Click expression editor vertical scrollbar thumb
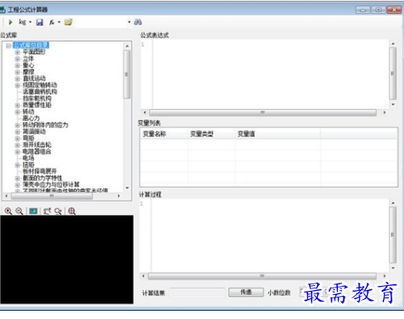This screenshot has width=404, height=319. click(x=392, y=74)
